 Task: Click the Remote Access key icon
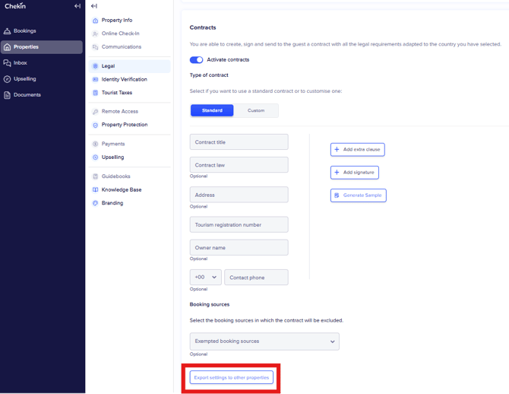coord(95,112)
